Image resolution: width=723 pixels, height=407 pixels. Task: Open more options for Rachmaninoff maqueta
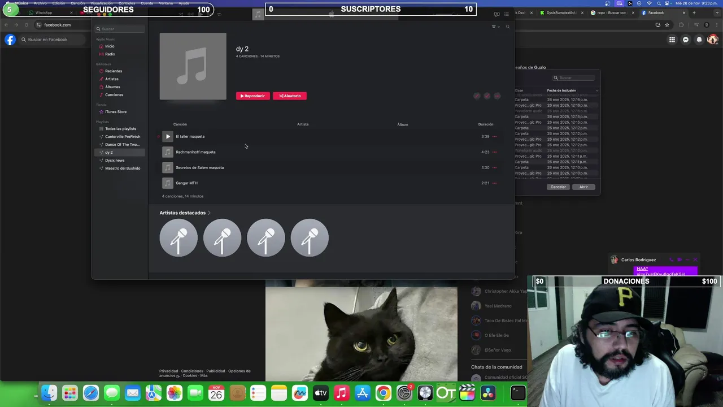tap(494, 152)
